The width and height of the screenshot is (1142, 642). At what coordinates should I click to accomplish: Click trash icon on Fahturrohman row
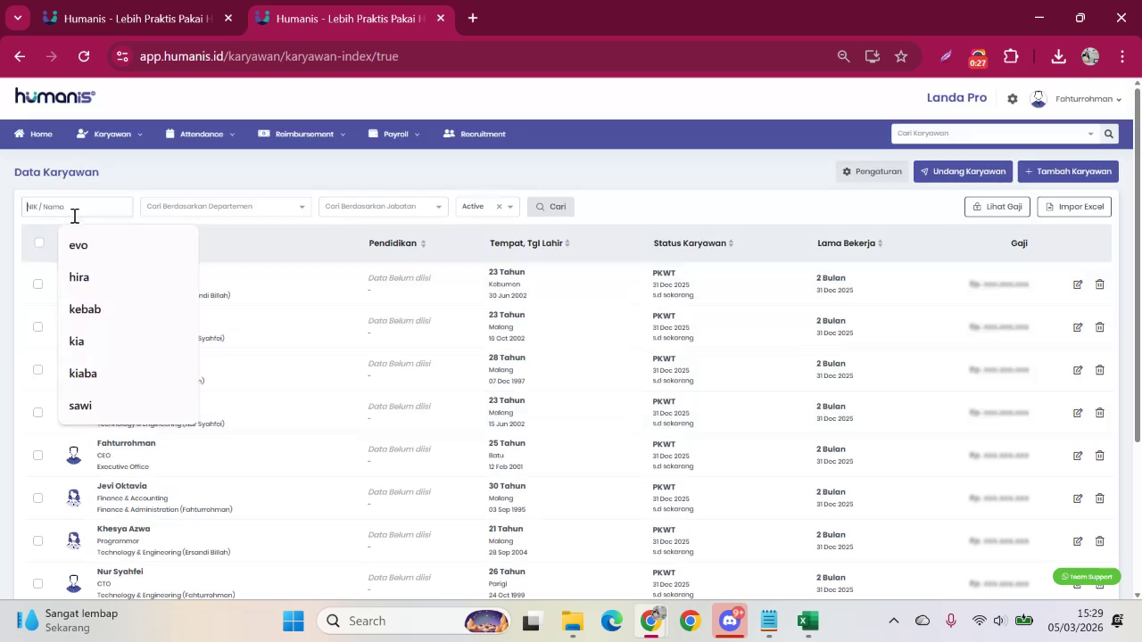click(x=1099, y=456)
